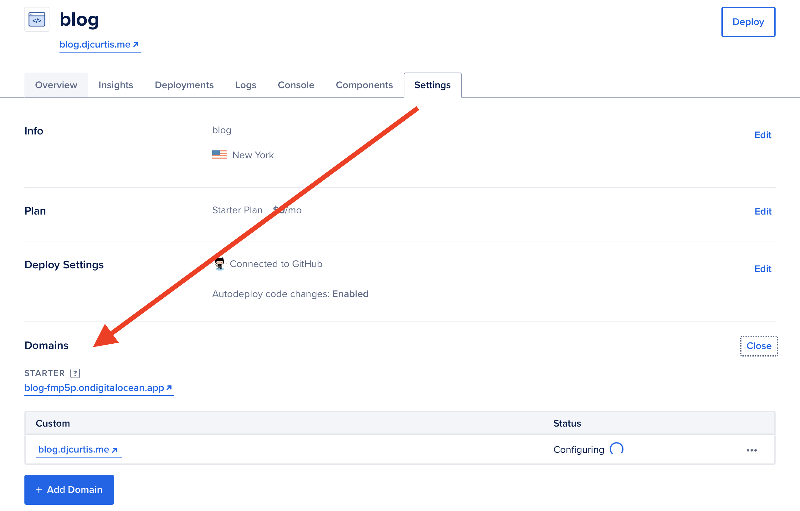Click 'Connected to GitHub' text
Viewport: 800px width, 511px height.
point(276,264)
